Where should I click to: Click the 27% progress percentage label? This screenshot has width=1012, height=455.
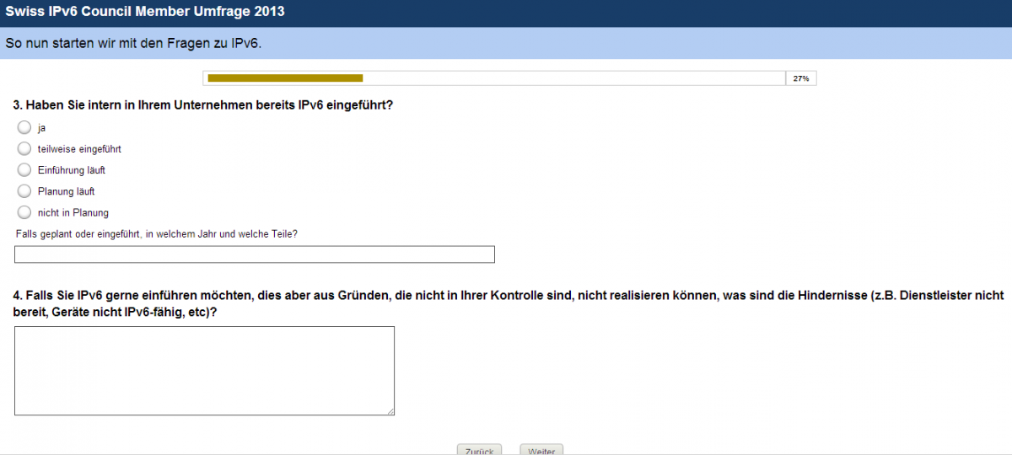point(801,78)
